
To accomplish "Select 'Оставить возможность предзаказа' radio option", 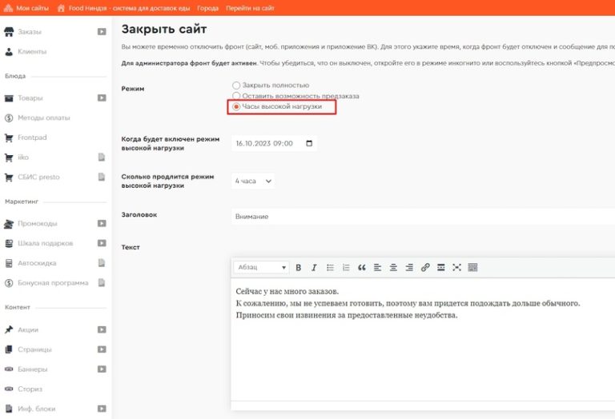I will [236, 95].
